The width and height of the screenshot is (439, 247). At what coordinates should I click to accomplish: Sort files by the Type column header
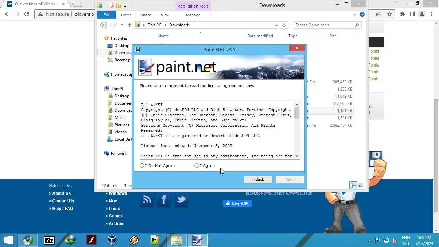[293, 36]
